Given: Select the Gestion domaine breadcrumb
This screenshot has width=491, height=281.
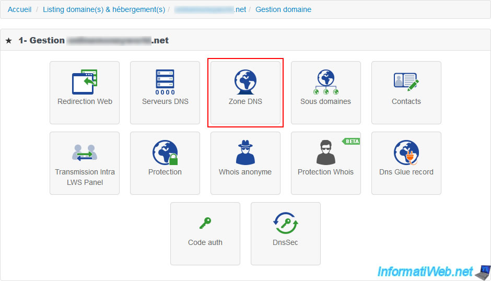Looking at the screenshot, I should click(283, 9).
